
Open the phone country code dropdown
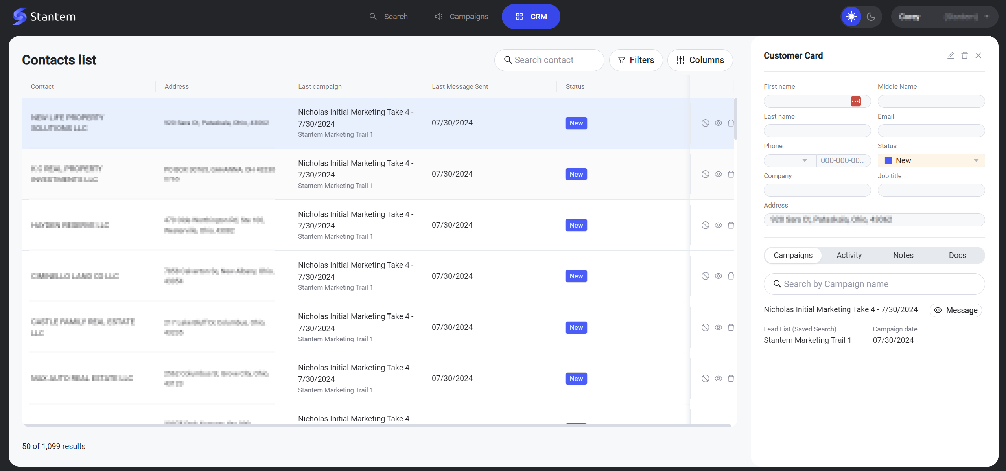tap(790, 160)
